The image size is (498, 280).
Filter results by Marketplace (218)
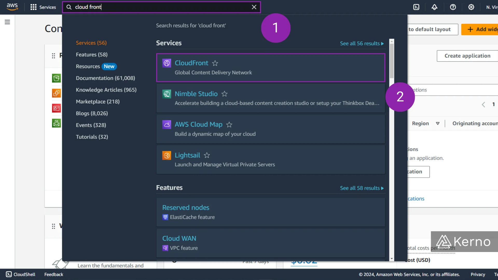tap(98, 102)
